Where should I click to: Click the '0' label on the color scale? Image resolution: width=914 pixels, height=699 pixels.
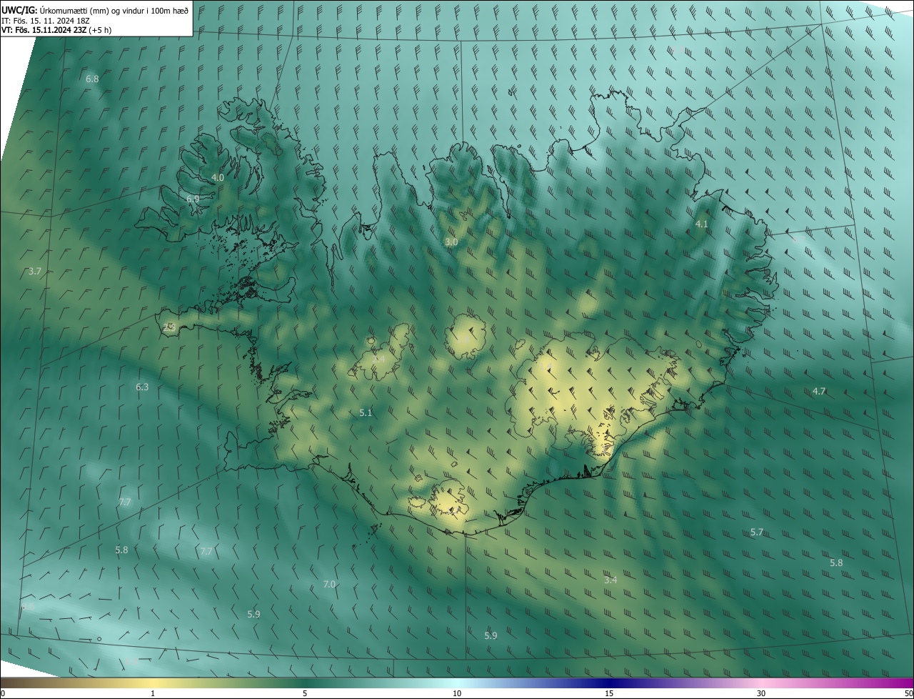tap(3, 693)
